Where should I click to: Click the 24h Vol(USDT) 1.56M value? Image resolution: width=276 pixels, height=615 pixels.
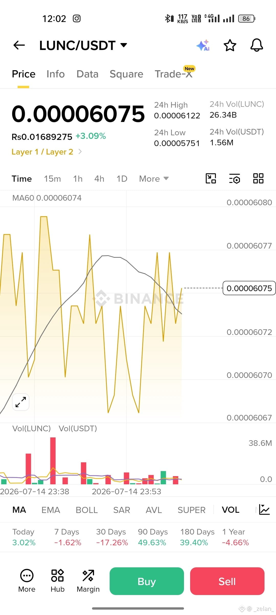[x=222, y=142]
